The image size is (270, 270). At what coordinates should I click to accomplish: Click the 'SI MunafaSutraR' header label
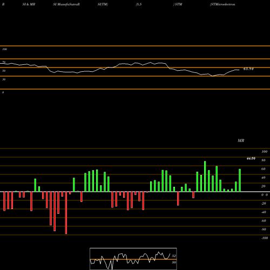pyautogui.click(x=66, y=4)
